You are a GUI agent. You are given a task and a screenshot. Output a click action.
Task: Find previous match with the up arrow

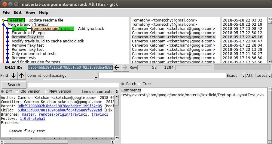click(22, 76)
